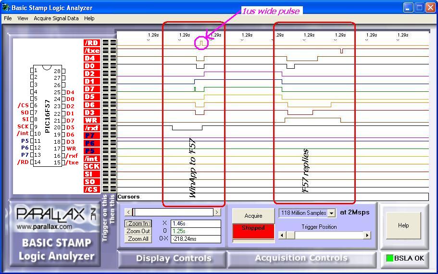Click the Trigger Position left arrow

coord(282,236)
